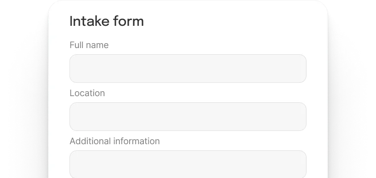Place cursor in the field under "Location"
This screenshot has height=178, width=376.
click(x=188, y=117)
